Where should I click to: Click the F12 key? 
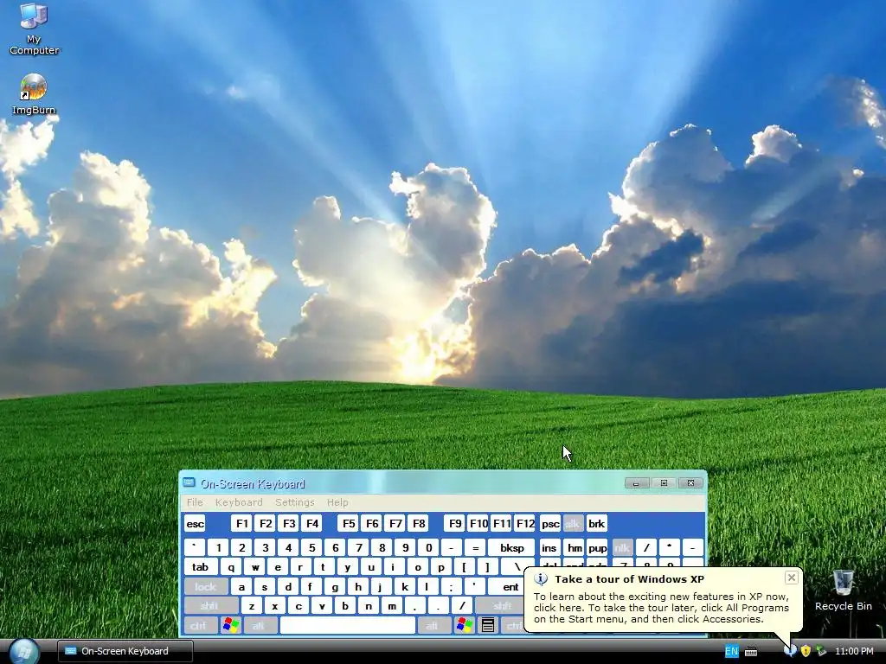[x=525, y=524]
